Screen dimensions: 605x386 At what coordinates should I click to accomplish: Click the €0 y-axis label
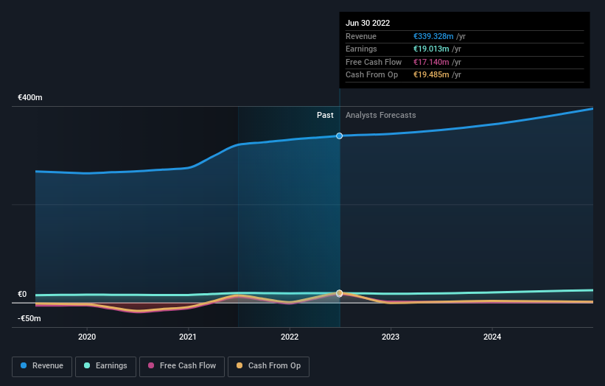pos(22,294)
